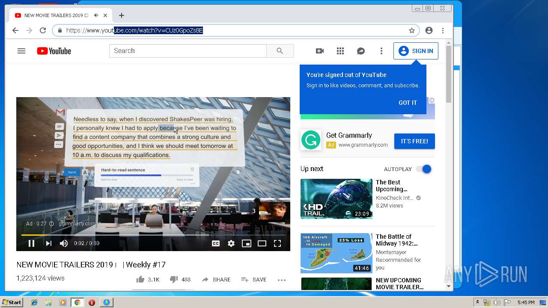Open Opera taskbar icon

coord(92,302)
